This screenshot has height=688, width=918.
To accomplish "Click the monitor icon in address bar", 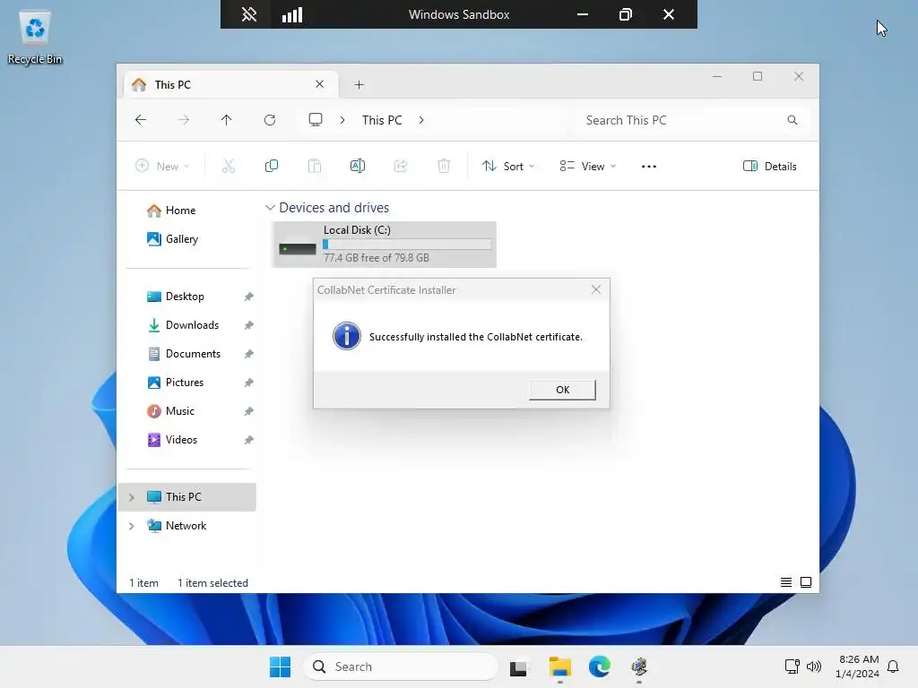I will (316, 120).
